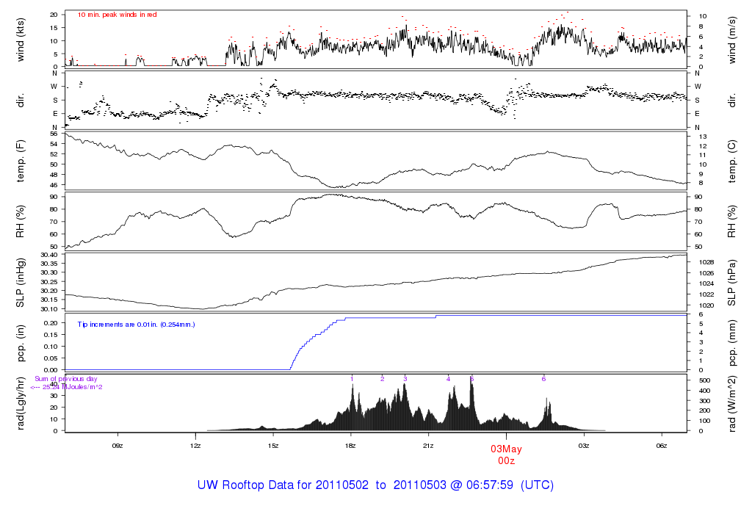Select the '0.15' tick on the precipitation axis
The image size is (752, 514).
pos(51,335)
